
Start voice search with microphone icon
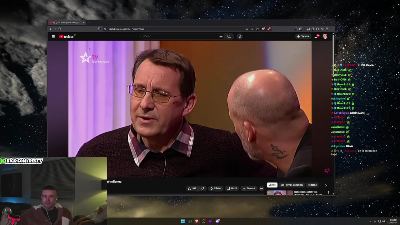coord(240,37)
